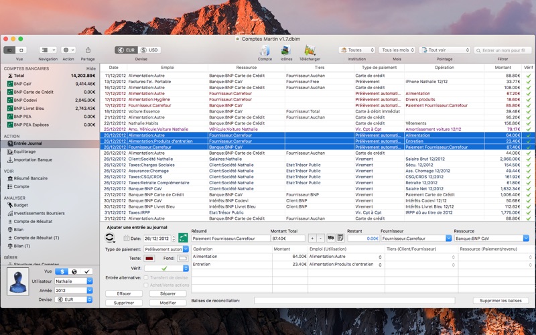
Task: Click Supprimer les balises button
Action: pos(500,300)
